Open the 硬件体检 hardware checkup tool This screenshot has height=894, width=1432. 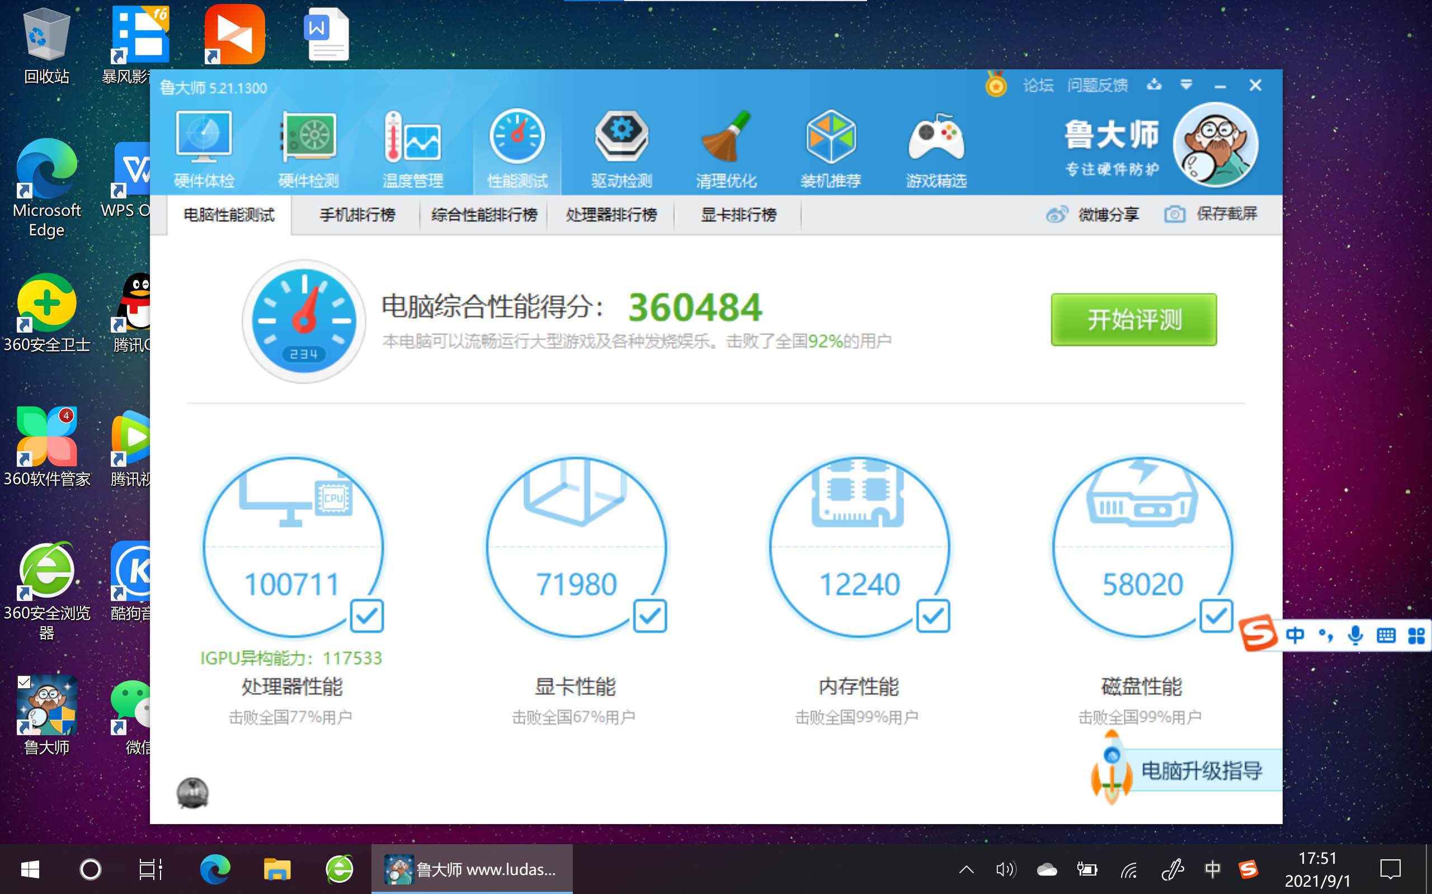(204, 148)
